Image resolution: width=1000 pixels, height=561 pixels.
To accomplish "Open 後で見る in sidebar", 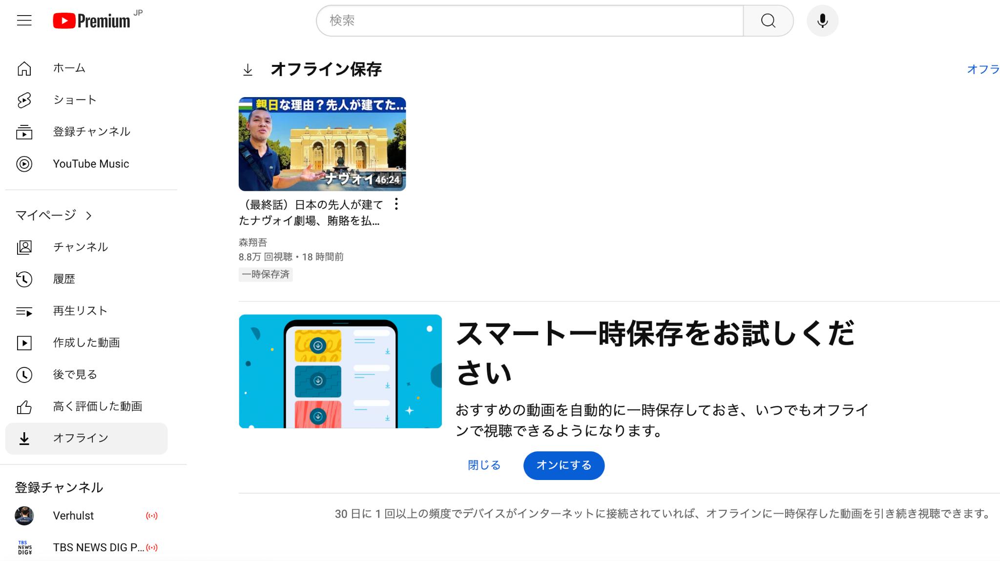I will click(74, 375).
